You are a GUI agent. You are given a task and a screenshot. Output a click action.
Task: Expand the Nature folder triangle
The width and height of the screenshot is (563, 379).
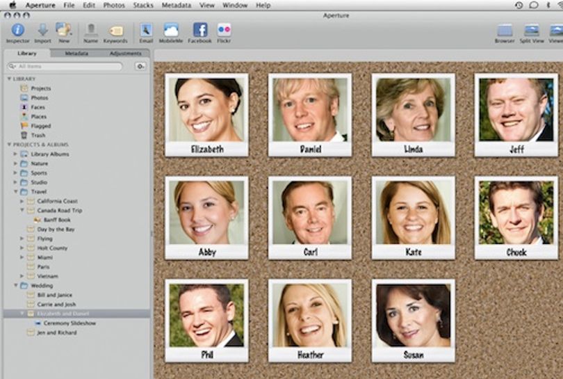[x=15, y=163]
